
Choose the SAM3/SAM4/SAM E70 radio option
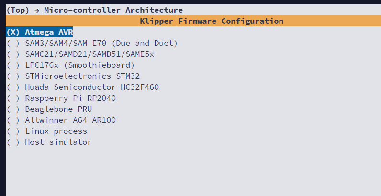pyautogui.click(x=13, y=43)
